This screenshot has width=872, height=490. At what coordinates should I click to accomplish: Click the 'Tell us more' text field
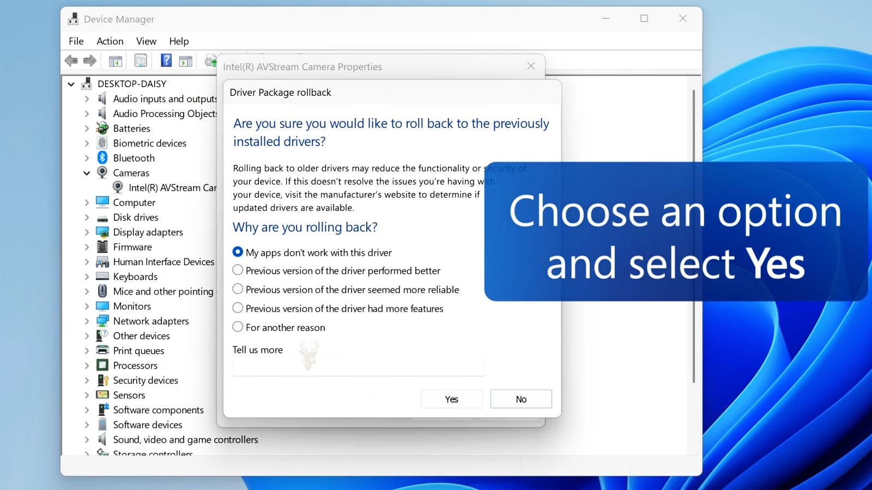tap(358, 367)
